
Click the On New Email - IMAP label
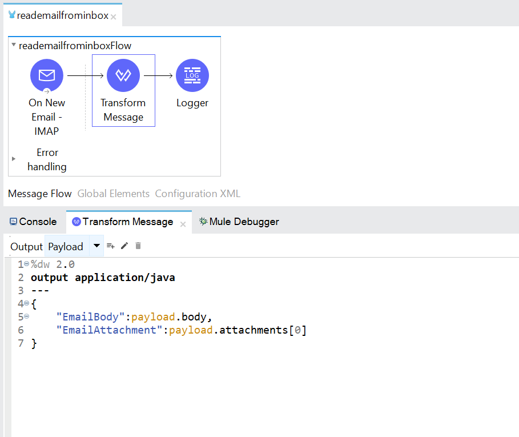coord(47,117)
